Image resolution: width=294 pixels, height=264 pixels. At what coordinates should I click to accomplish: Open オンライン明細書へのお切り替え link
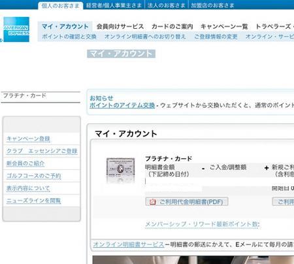click(145, 37)
